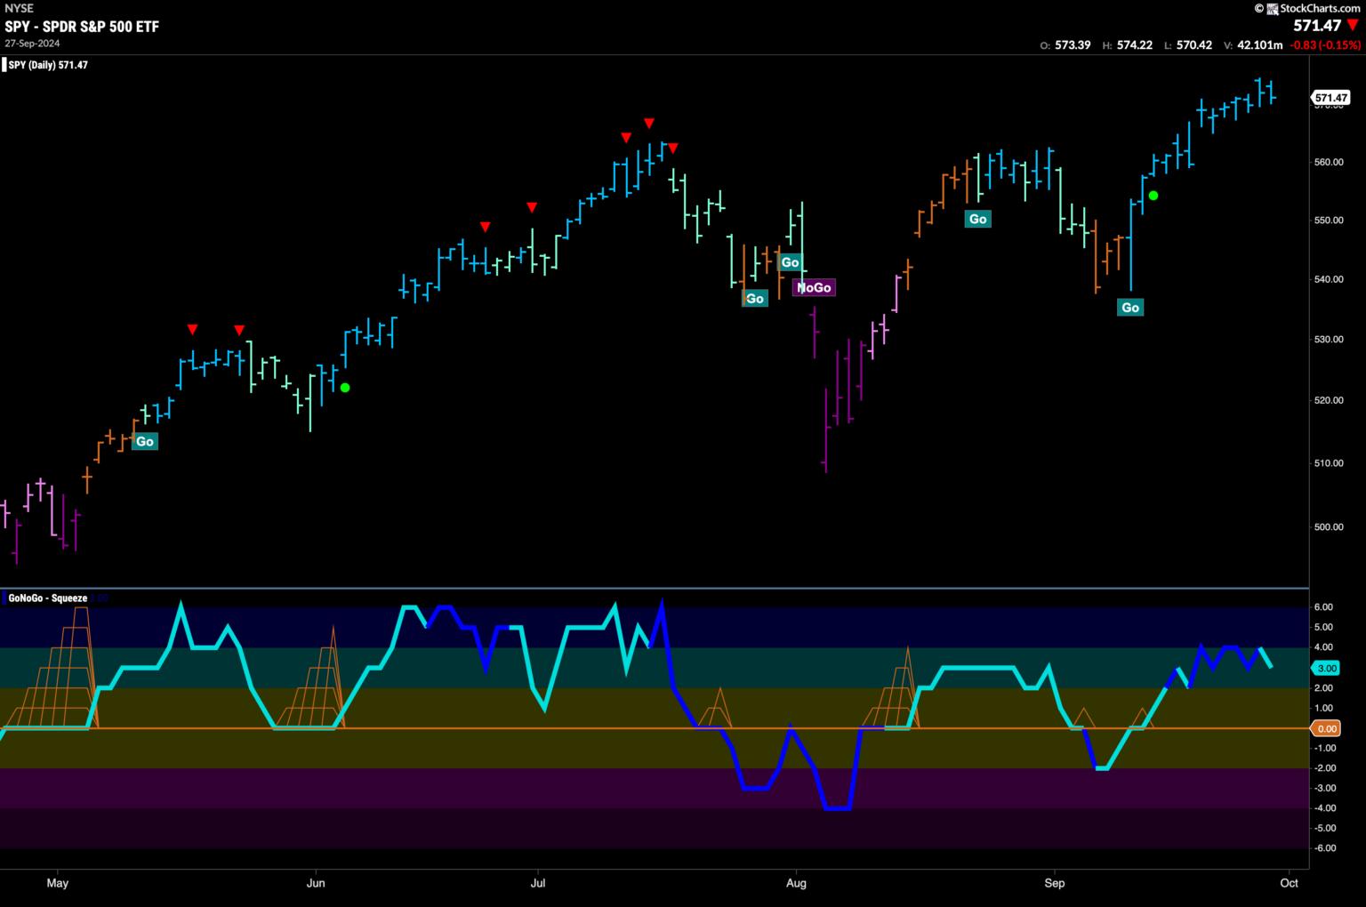The image size is (1366, 907).
Task: Click the high value H: 574.22
Action: coord(1127,44)
